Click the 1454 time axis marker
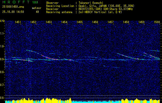This screenshot has height=103, width=162. 64,22
